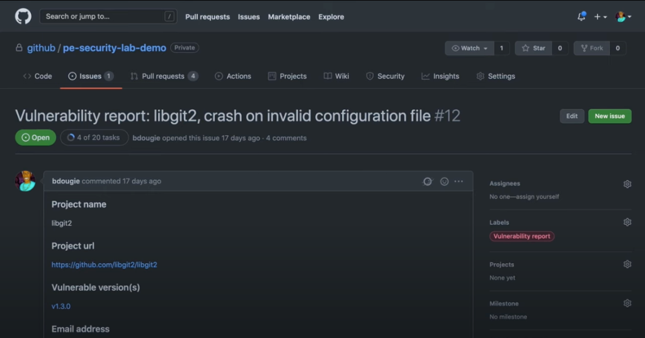Open the user profile avatar menu
Image resolution: width=645 pixels, height=338 pixels.
tap(623, 17)
